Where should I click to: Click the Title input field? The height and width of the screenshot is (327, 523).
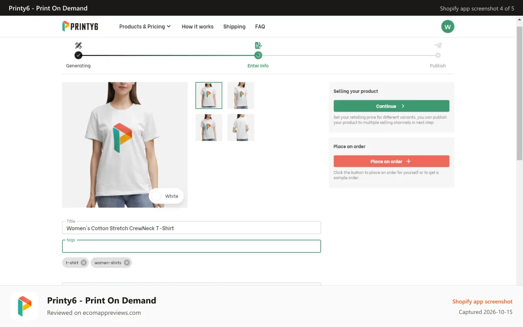[x=191, y=228]
